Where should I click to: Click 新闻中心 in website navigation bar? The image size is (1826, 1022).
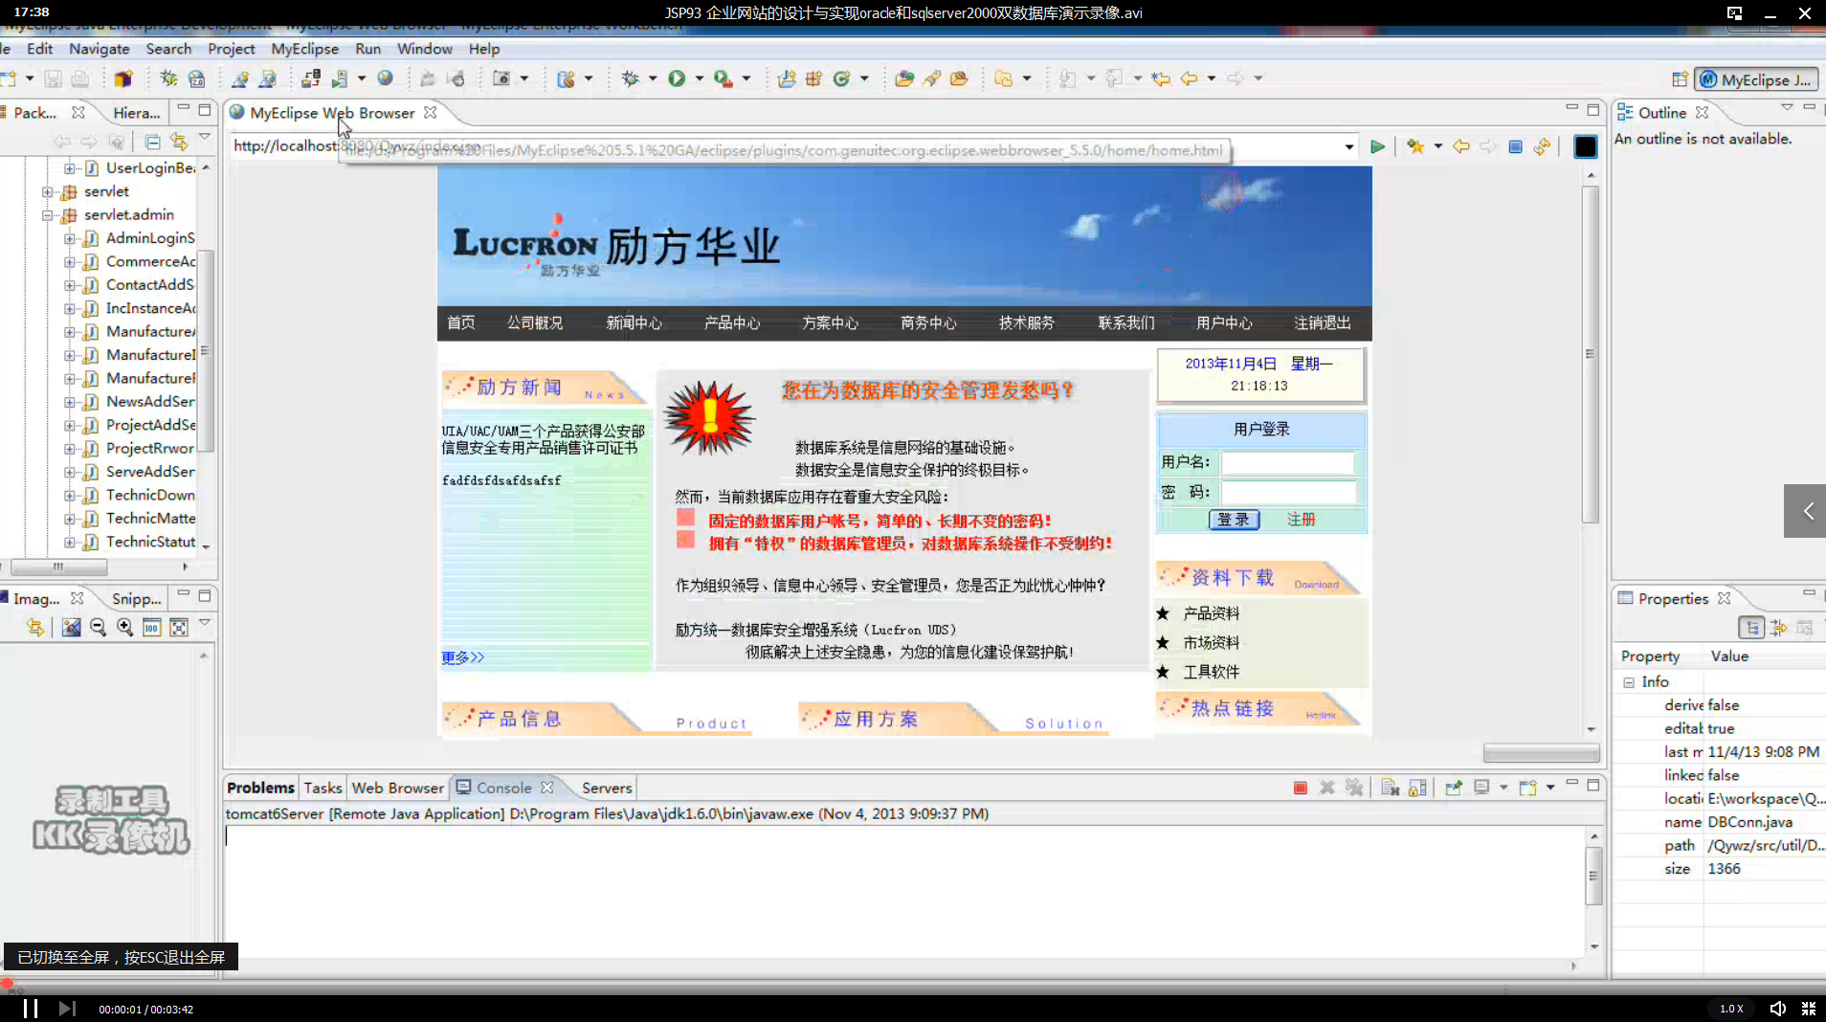pyautogui.click(x=634, y=323)
